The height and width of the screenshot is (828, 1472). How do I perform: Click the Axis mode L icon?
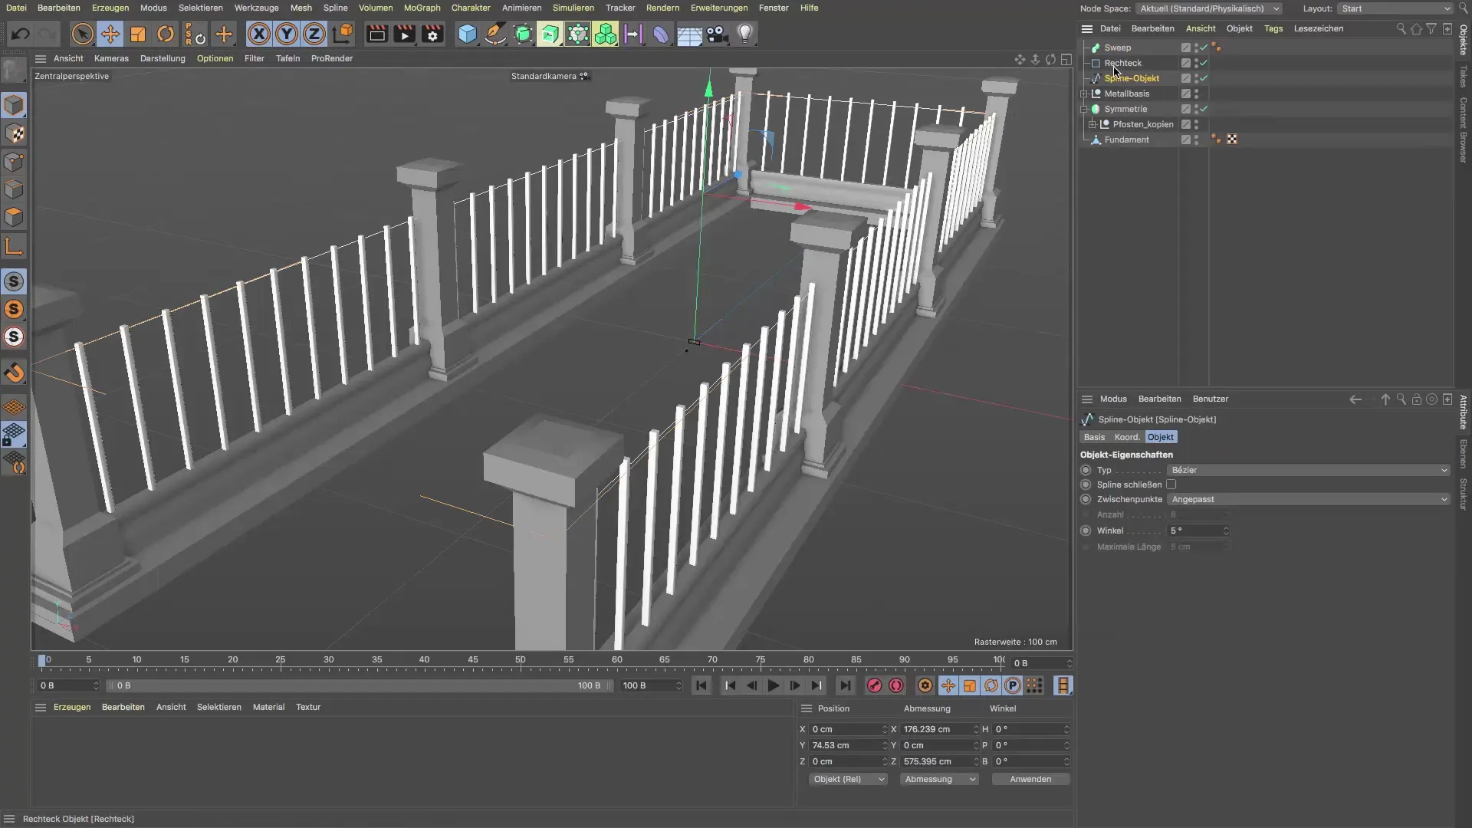[x=14, y=246]
